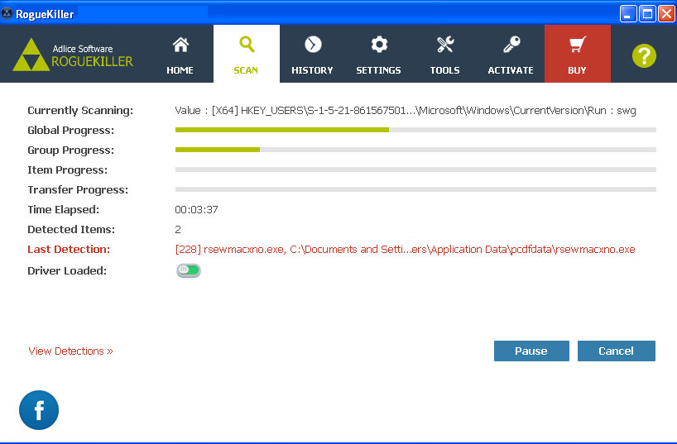
Task: Cancel the running scan
Action: [616, 351]
